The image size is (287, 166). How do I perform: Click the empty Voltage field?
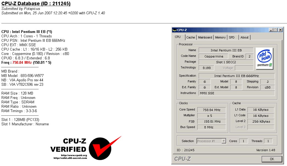tap(244, 68)
